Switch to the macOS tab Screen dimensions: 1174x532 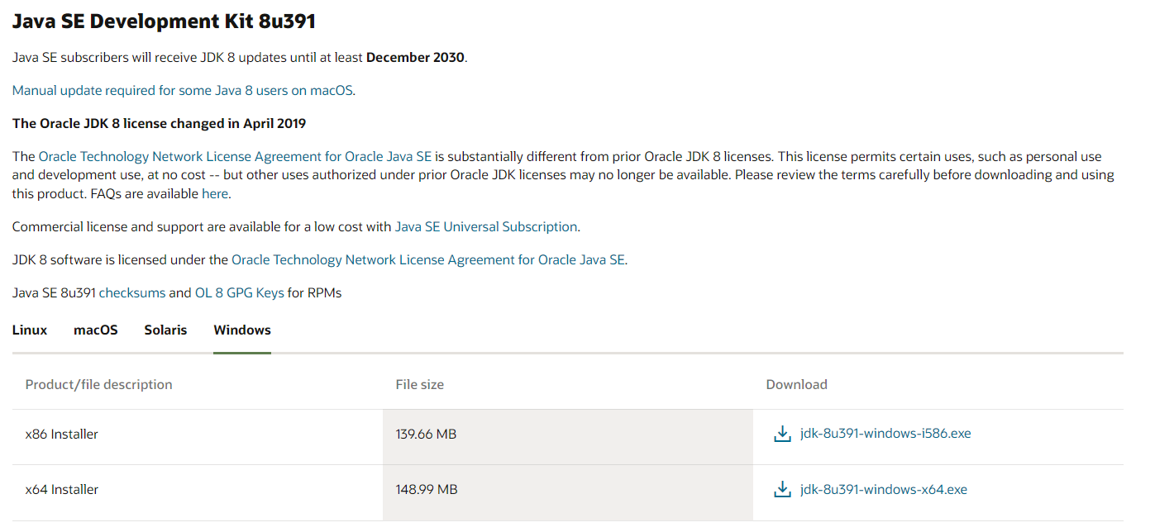coord(96,330)
